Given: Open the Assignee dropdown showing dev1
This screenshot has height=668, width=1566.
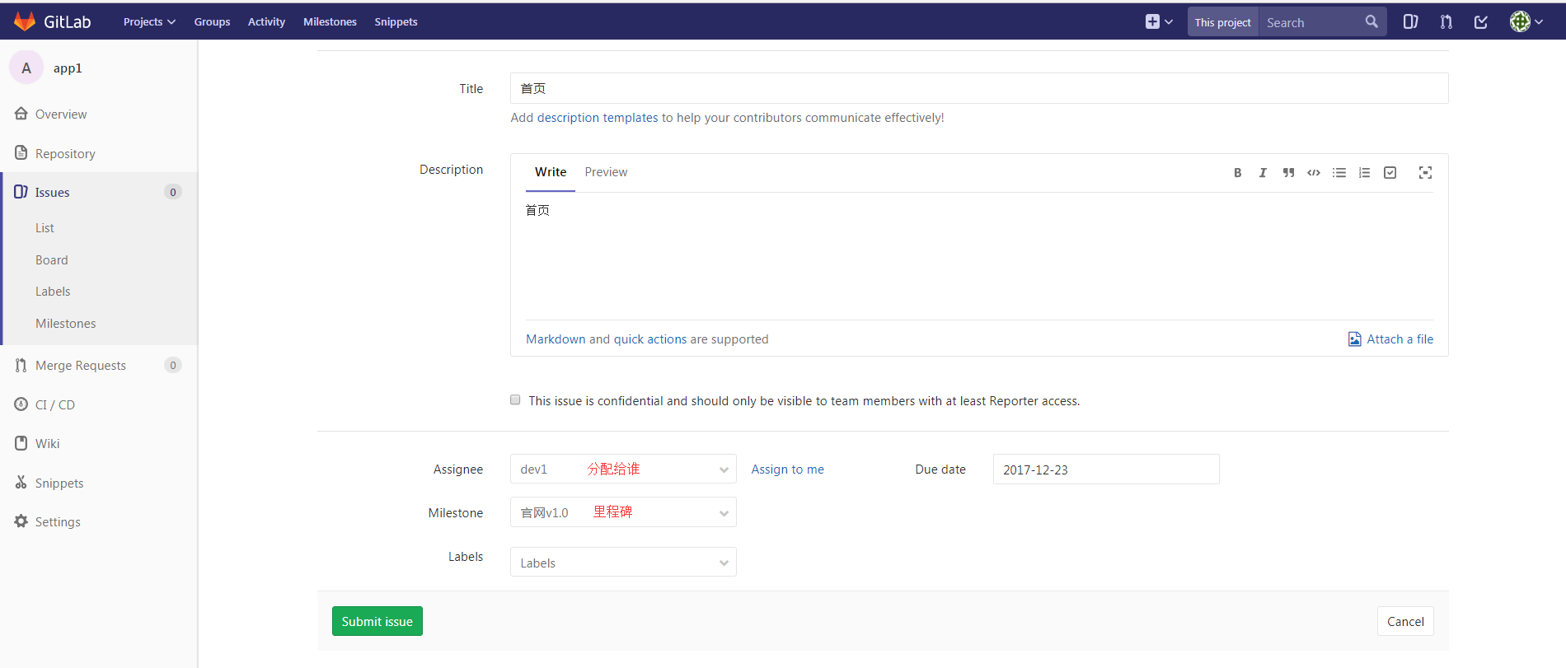Looking at the screenshot, I should (x=623, y=469).
